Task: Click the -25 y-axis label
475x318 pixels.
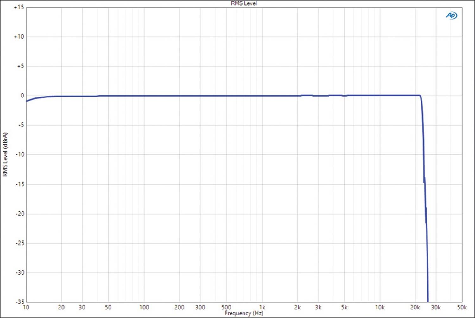Action: (x=20, y=243)
